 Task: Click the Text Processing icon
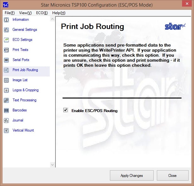pyautogui.click(x=6, y=100)
